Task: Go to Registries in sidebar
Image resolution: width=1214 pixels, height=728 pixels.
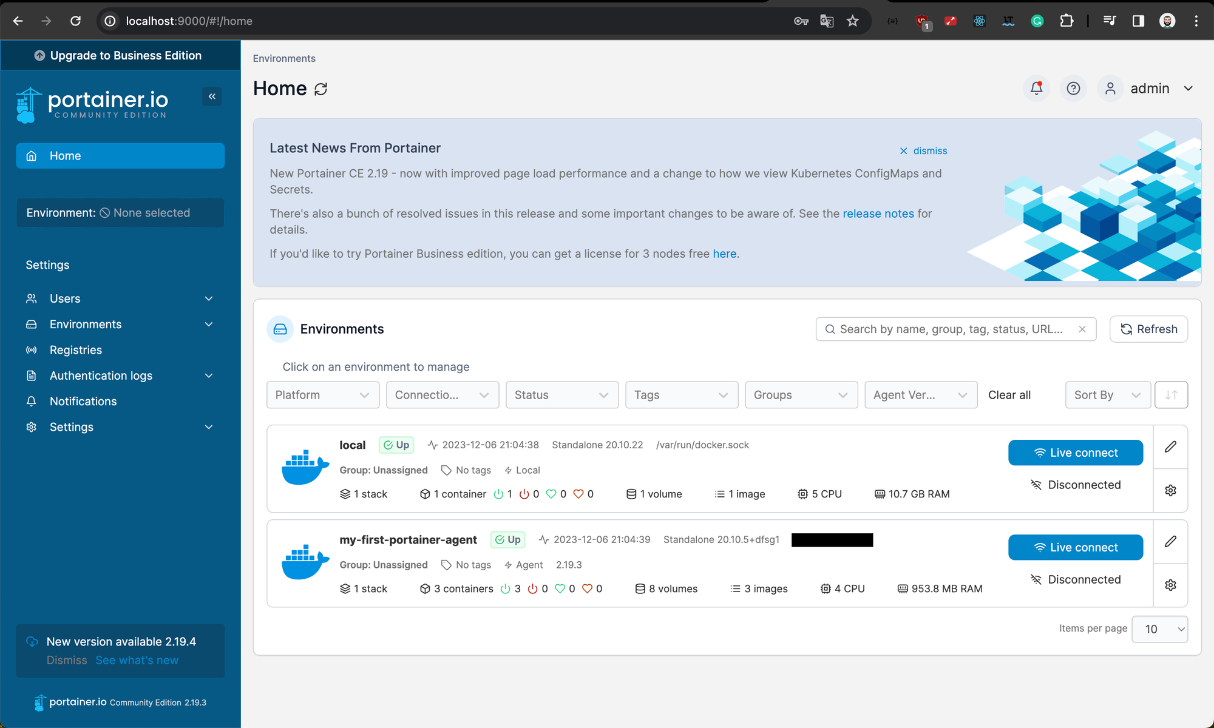Action: coord(76,350)
